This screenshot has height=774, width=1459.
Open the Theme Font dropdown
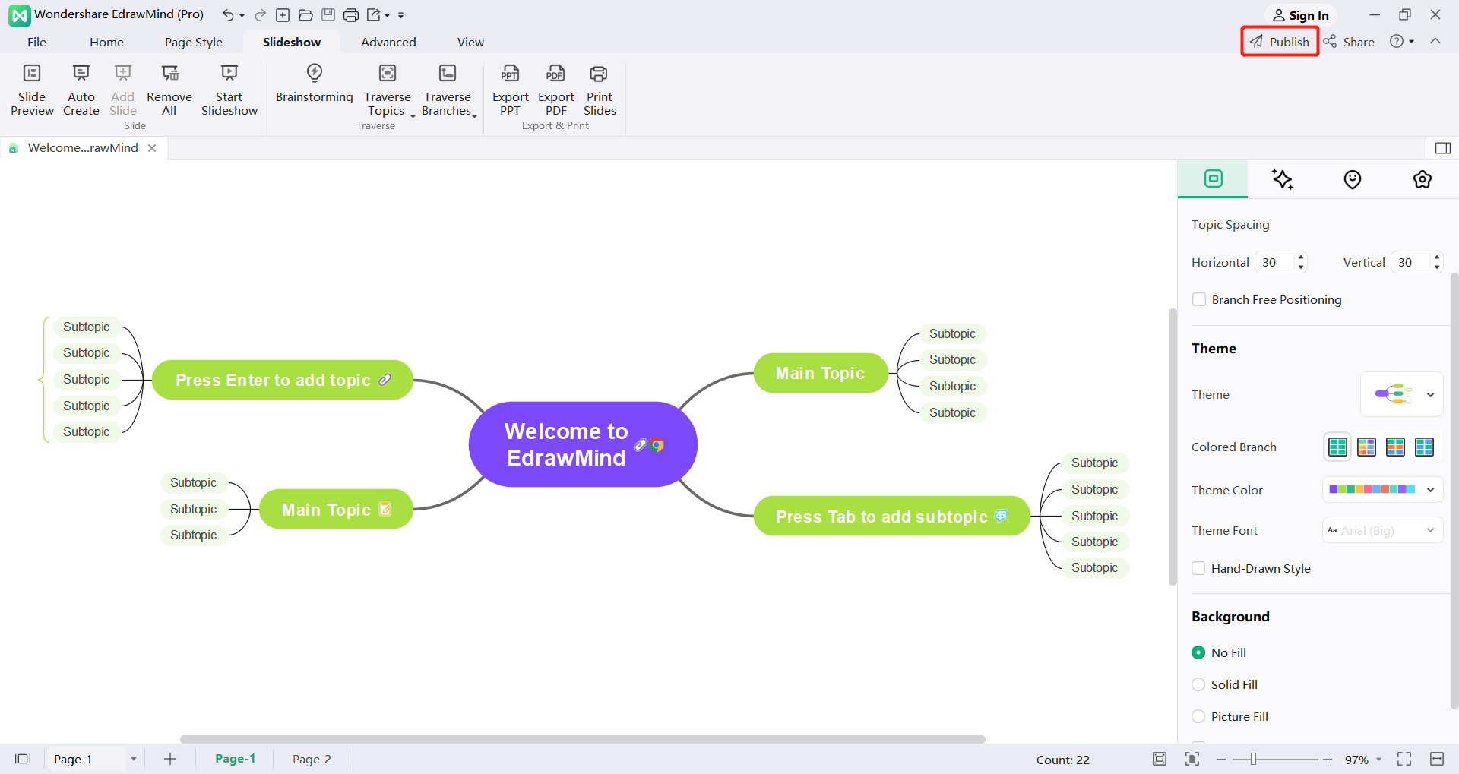(x=1382, y=530)
